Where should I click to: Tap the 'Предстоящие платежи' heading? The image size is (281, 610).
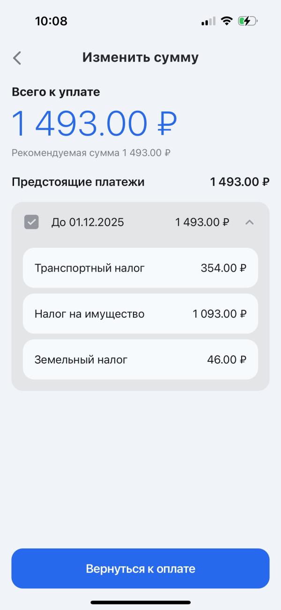(x=78, y=182)
